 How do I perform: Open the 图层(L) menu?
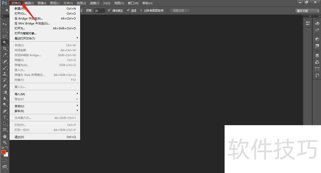point(55,3)
